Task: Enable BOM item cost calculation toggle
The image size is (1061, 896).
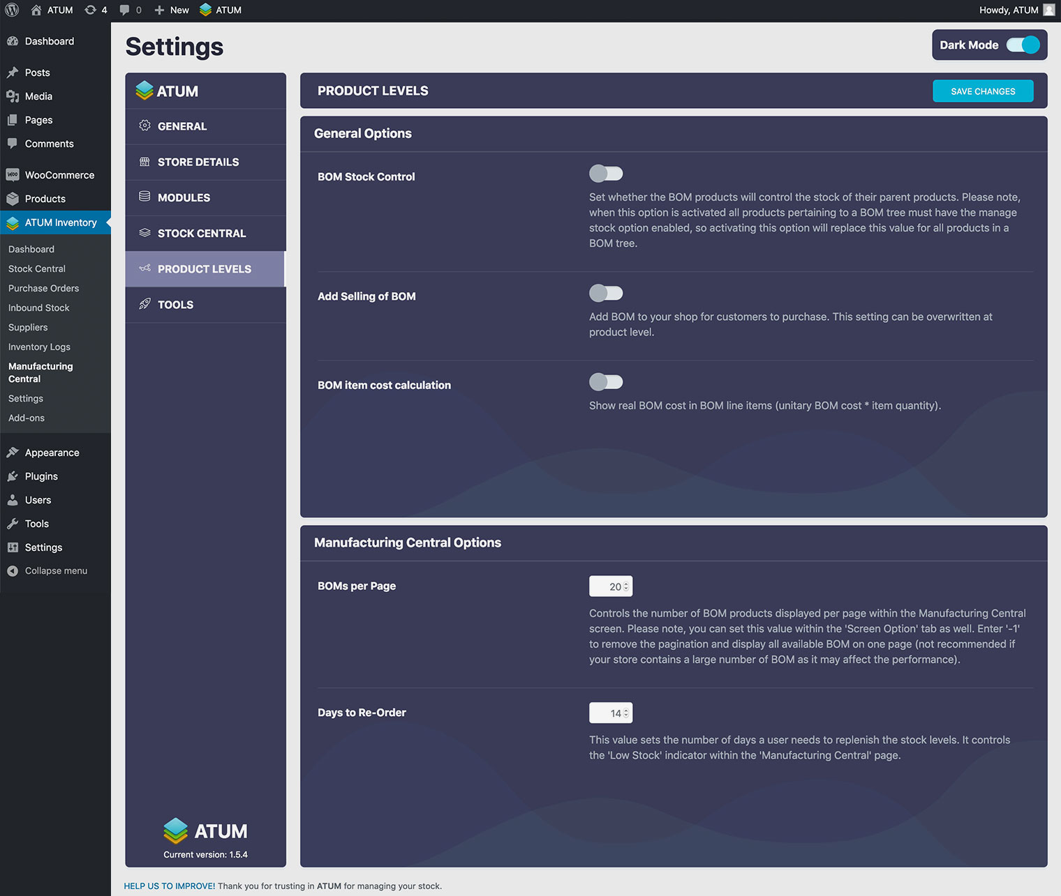Action: tap(605, 382)
